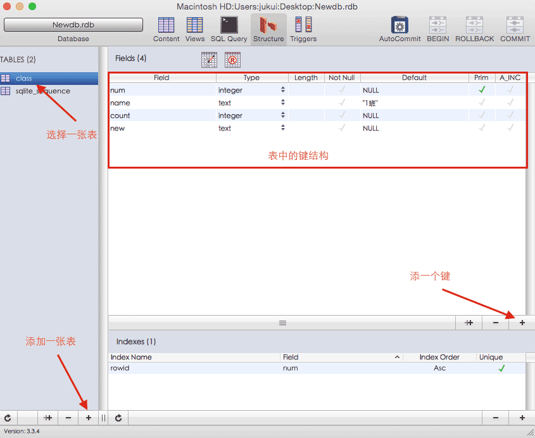Change the type of the new field
Screen dimensions: 535x438
tap(283, 128)
